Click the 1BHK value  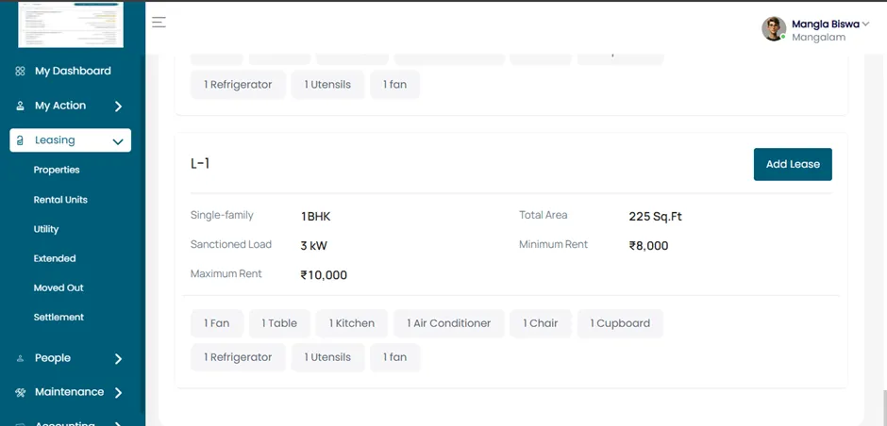tap(316, 217)
